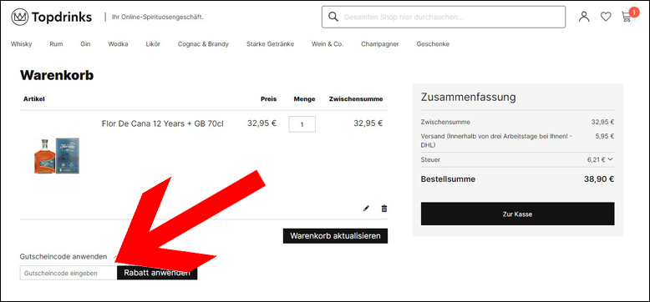The image size is (650, 302).
Task: Click the Topdrinks crown logo
Action: [x=20, y=17]
